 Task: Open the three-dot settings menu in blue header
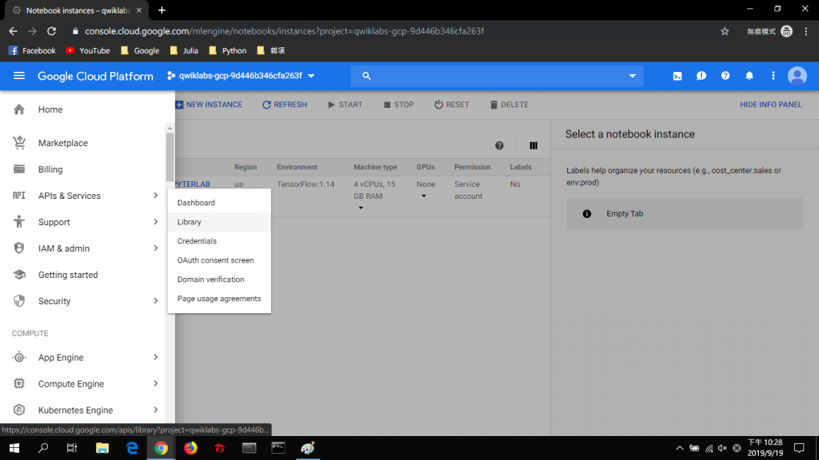(773, 76)
